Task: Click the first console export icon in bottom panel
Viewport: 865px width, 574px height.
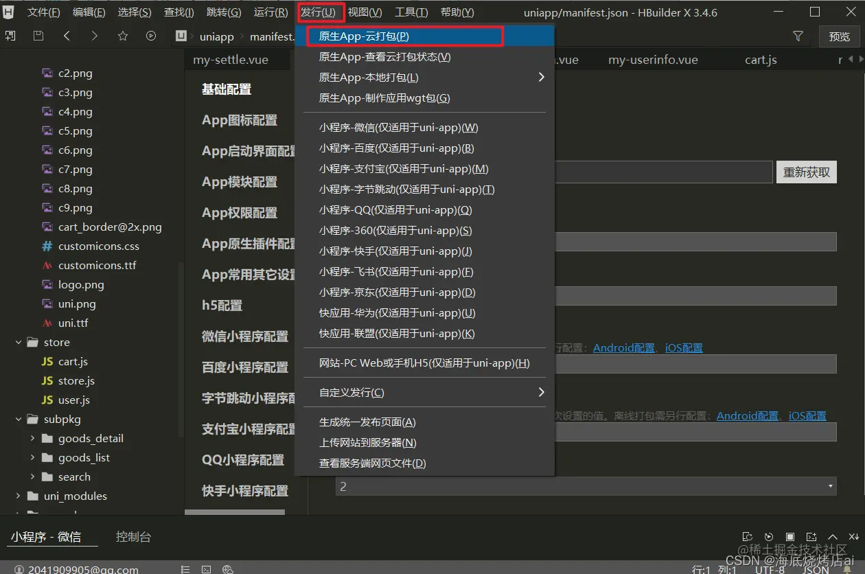Action: [748, 537]
